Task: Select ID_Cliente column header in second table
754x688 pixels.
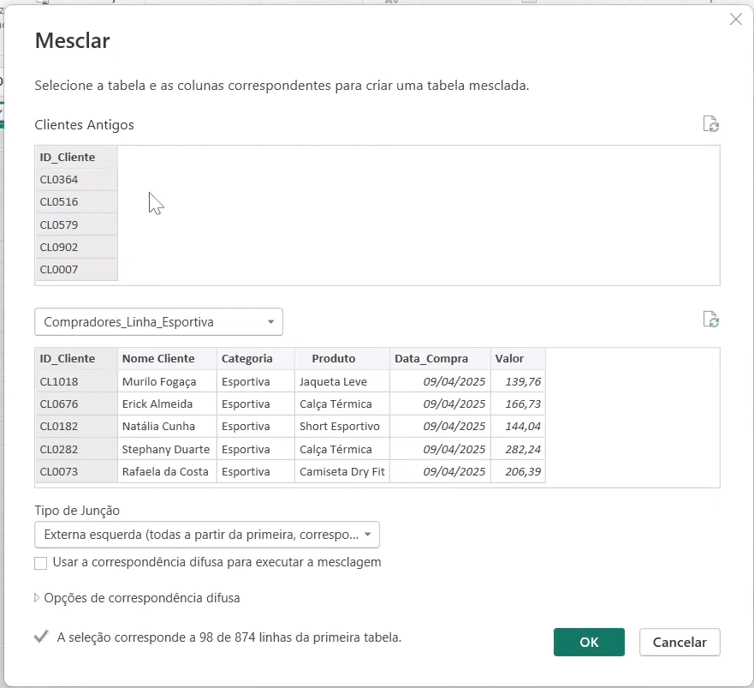Action: coord(76,359)
